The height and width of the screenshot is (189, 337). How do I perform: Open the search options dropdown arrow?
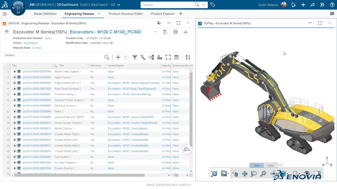tap(204, 5)
